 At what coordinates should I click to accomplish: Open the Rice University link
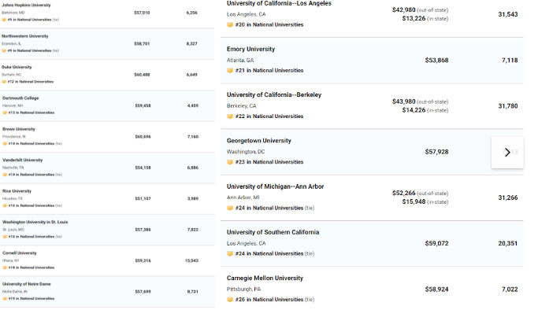17,191
